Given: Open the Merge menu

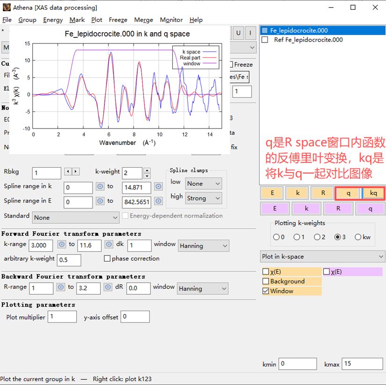Looking at the screenshot, I should 143,20.
